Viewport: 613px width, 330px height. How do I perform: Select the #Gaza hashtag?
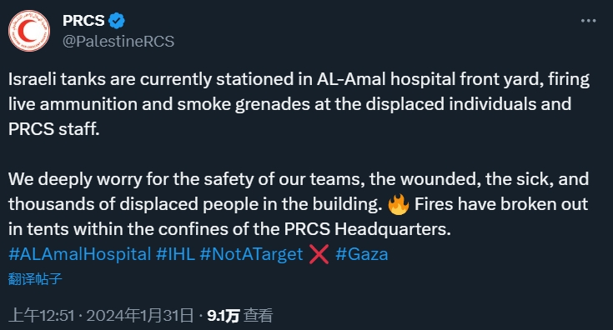point(362,254)
